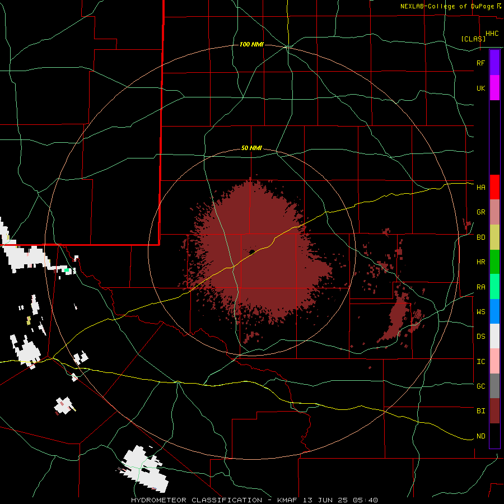Click the 'BI' legend label
Screen dimensions: 504x504
(480, 411)
